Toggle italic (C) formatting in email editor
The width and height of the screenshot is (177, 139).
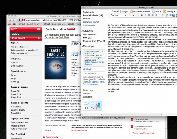point(142,15)
